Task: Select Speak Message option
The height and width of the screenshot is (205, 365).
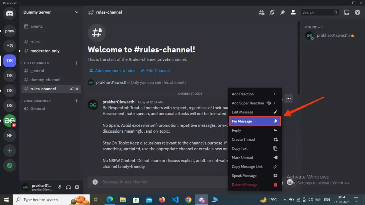Action: click(x=255, y=176)
